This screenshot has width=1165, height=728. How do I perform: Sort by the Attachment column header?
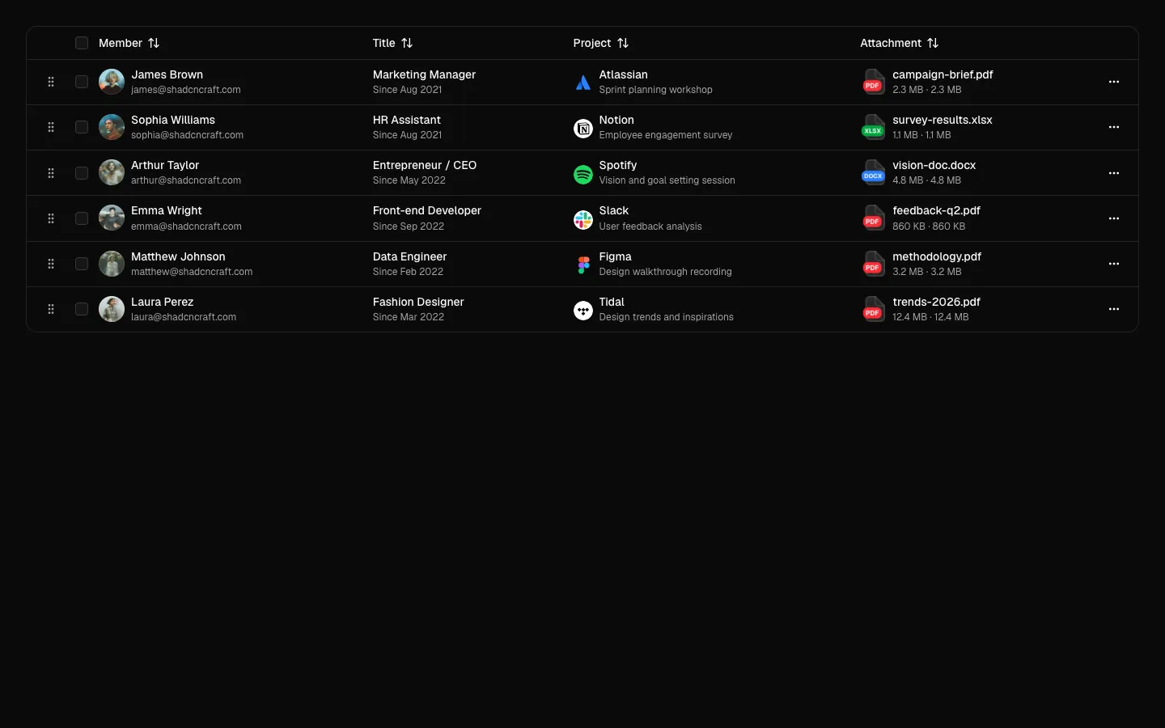tap(900, 43)
